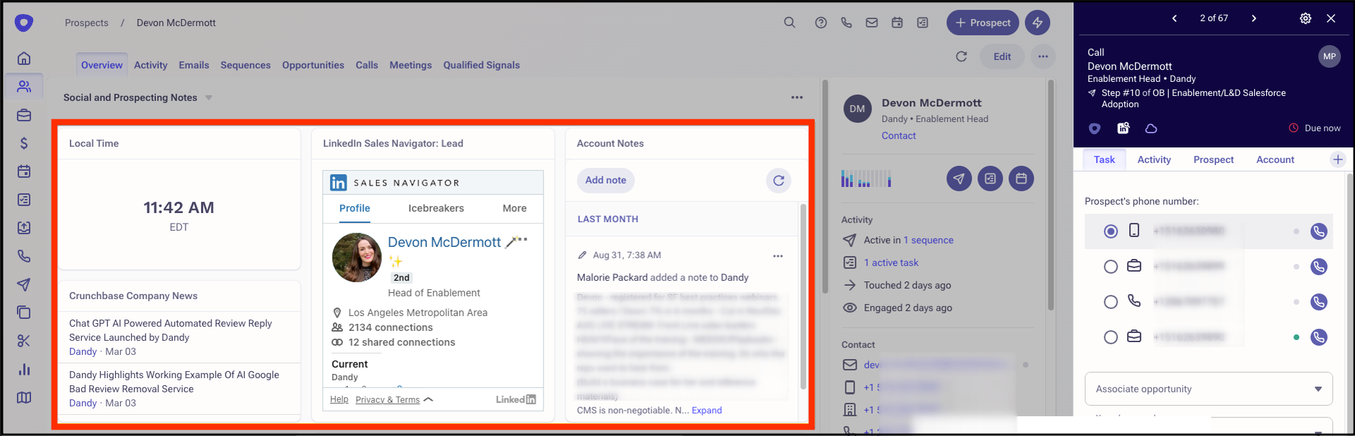
Task: Open the Accounts briefcase icon in sidebar
Action: click(24, 115)
